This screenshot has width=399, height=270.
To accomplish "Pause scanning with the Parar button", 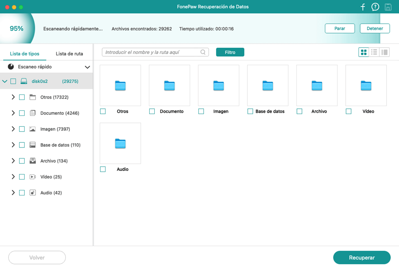I will click(x=340, y=28).
